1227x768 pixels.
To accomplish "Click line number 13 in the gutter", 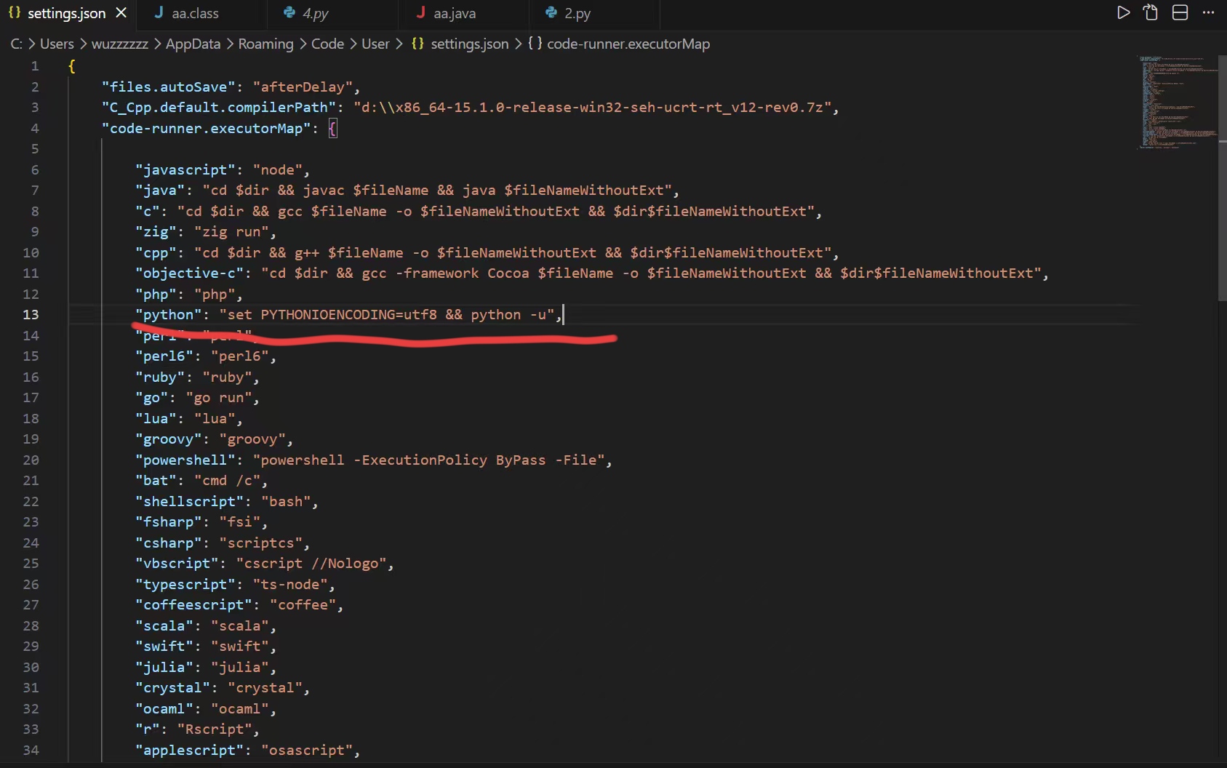I will click(x=31, y=314).
